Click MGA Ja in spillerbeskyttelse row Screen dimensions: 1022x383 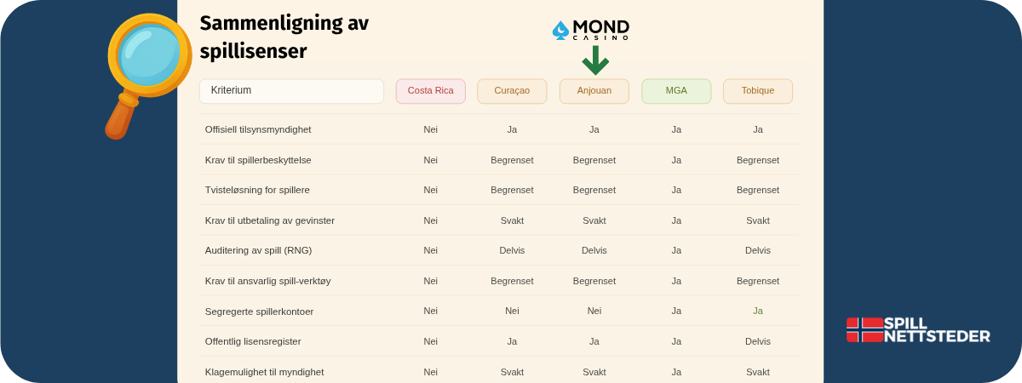676,160
